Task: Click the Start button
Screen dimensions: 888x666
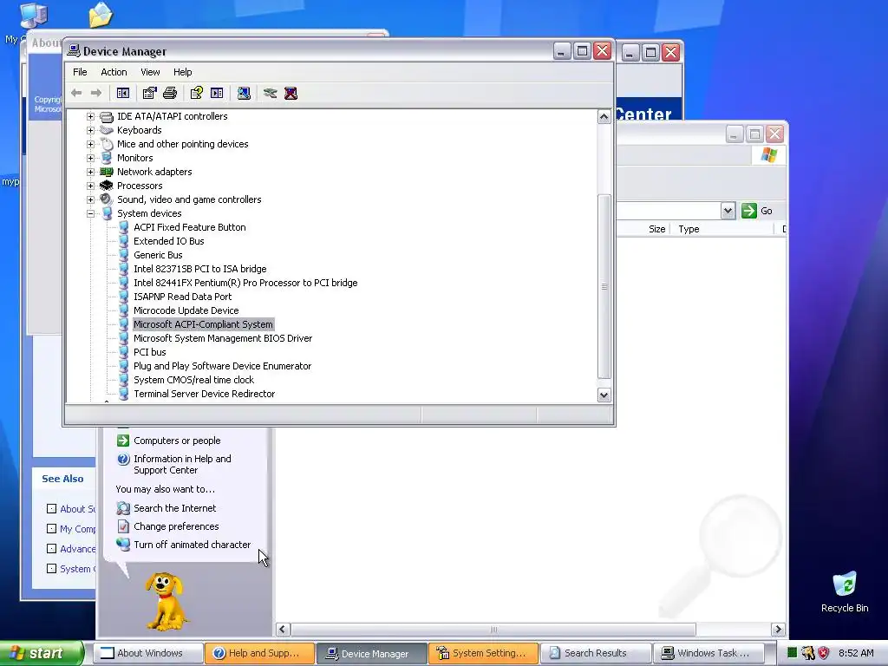Action: 42,653
